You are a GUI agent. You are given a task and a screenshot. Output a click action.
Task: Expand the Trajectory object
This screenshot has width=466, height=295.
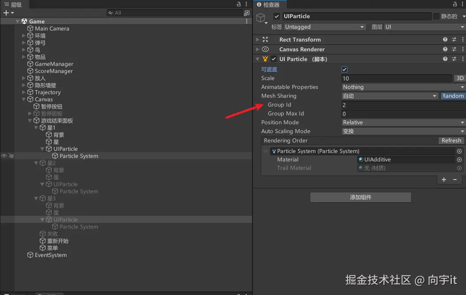24,92
